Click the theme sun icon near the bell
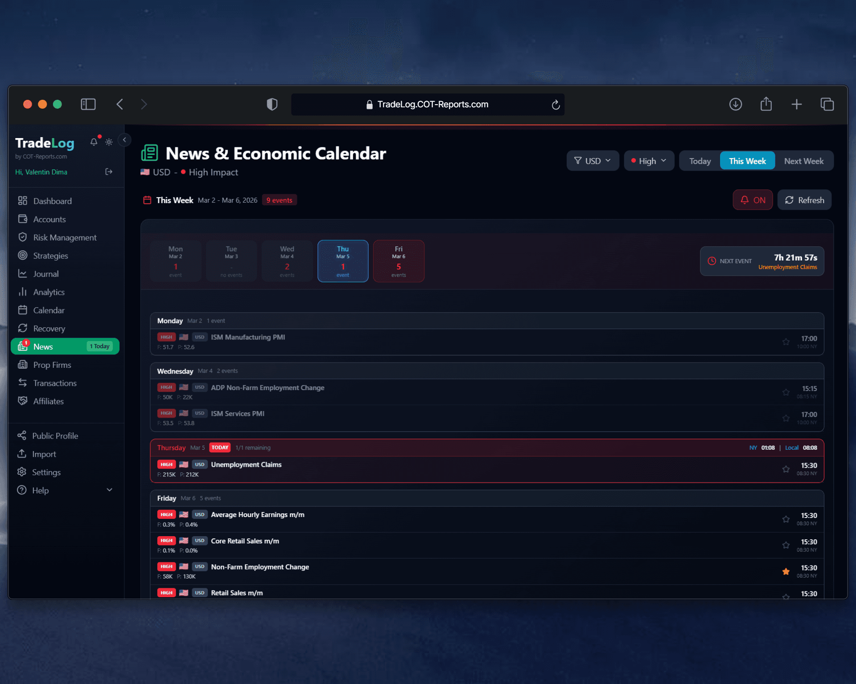This screenshot has height=684, width=856. [x=109, y=142]
